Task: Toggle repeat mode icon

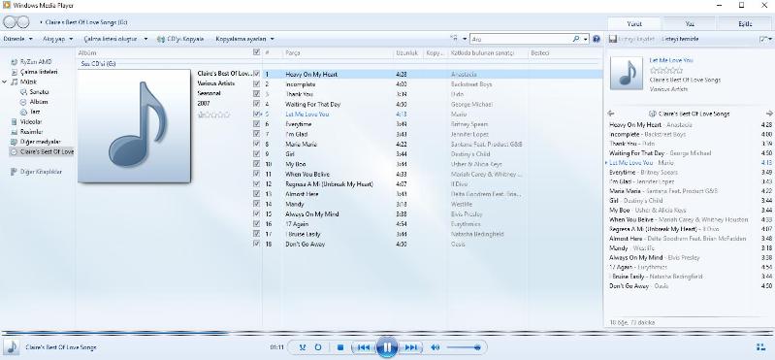Action: click(x=318, y=347)
